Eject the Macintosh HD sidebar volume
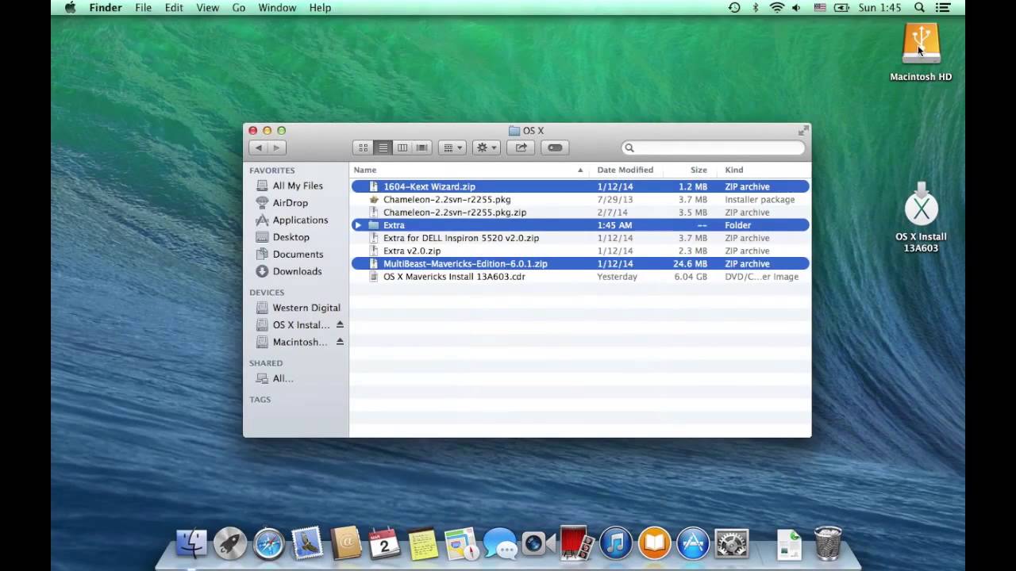The width and height of the screenshot is (1016, 571). (340, 342)
